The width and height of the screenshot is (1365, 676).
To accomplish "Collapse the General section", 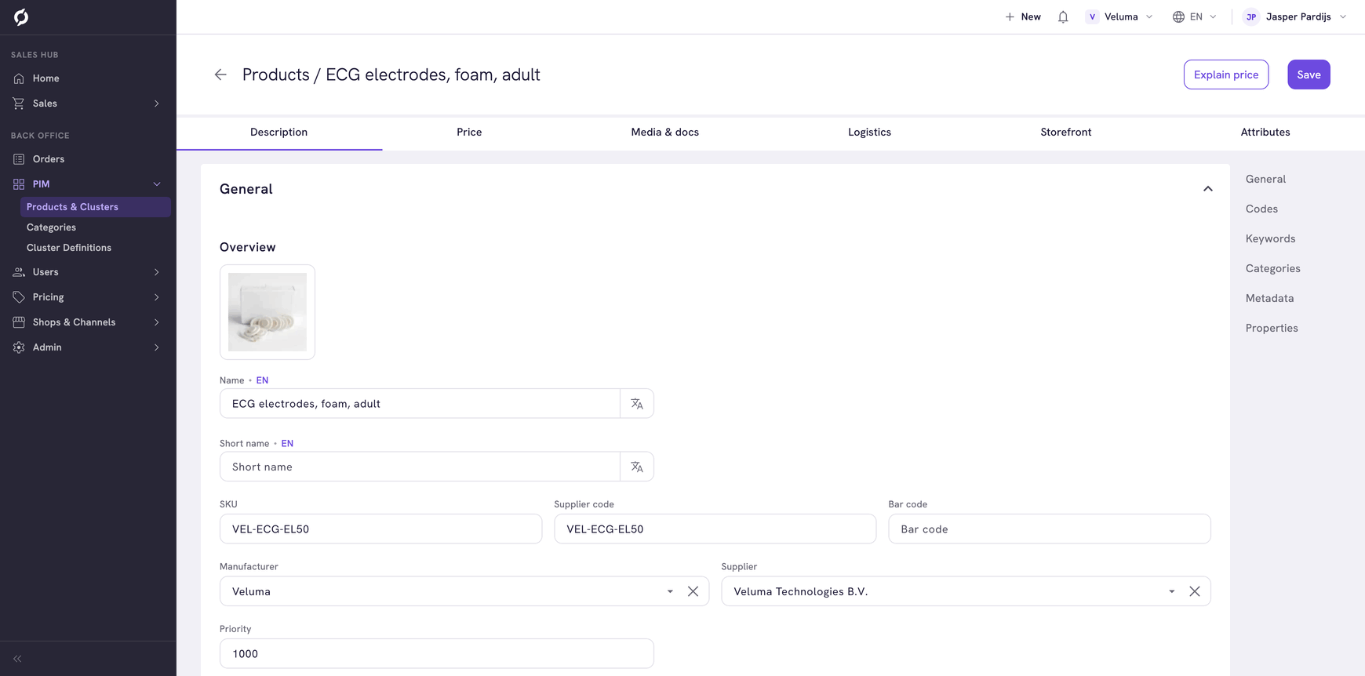I will coord(1208,189).
